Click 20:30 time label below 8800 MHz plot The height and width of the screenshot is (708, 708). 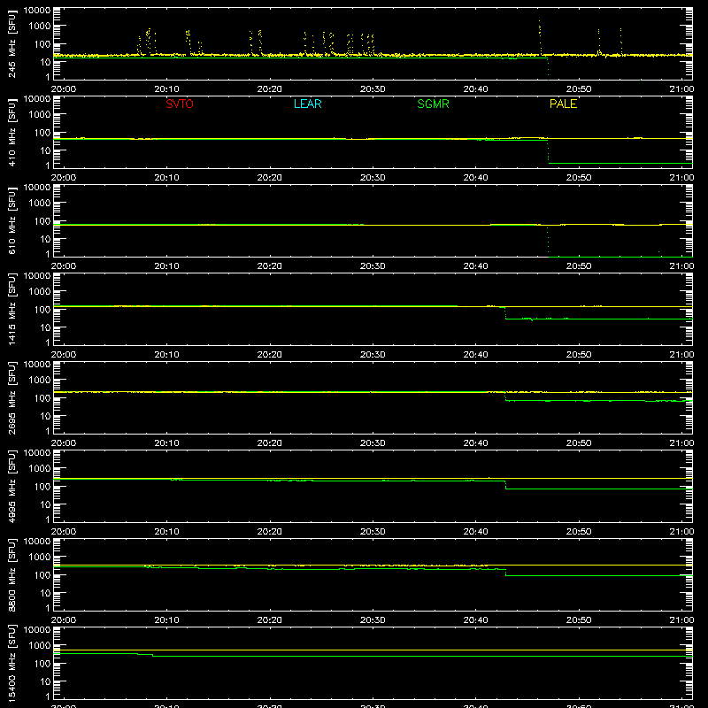click(373, 620)
